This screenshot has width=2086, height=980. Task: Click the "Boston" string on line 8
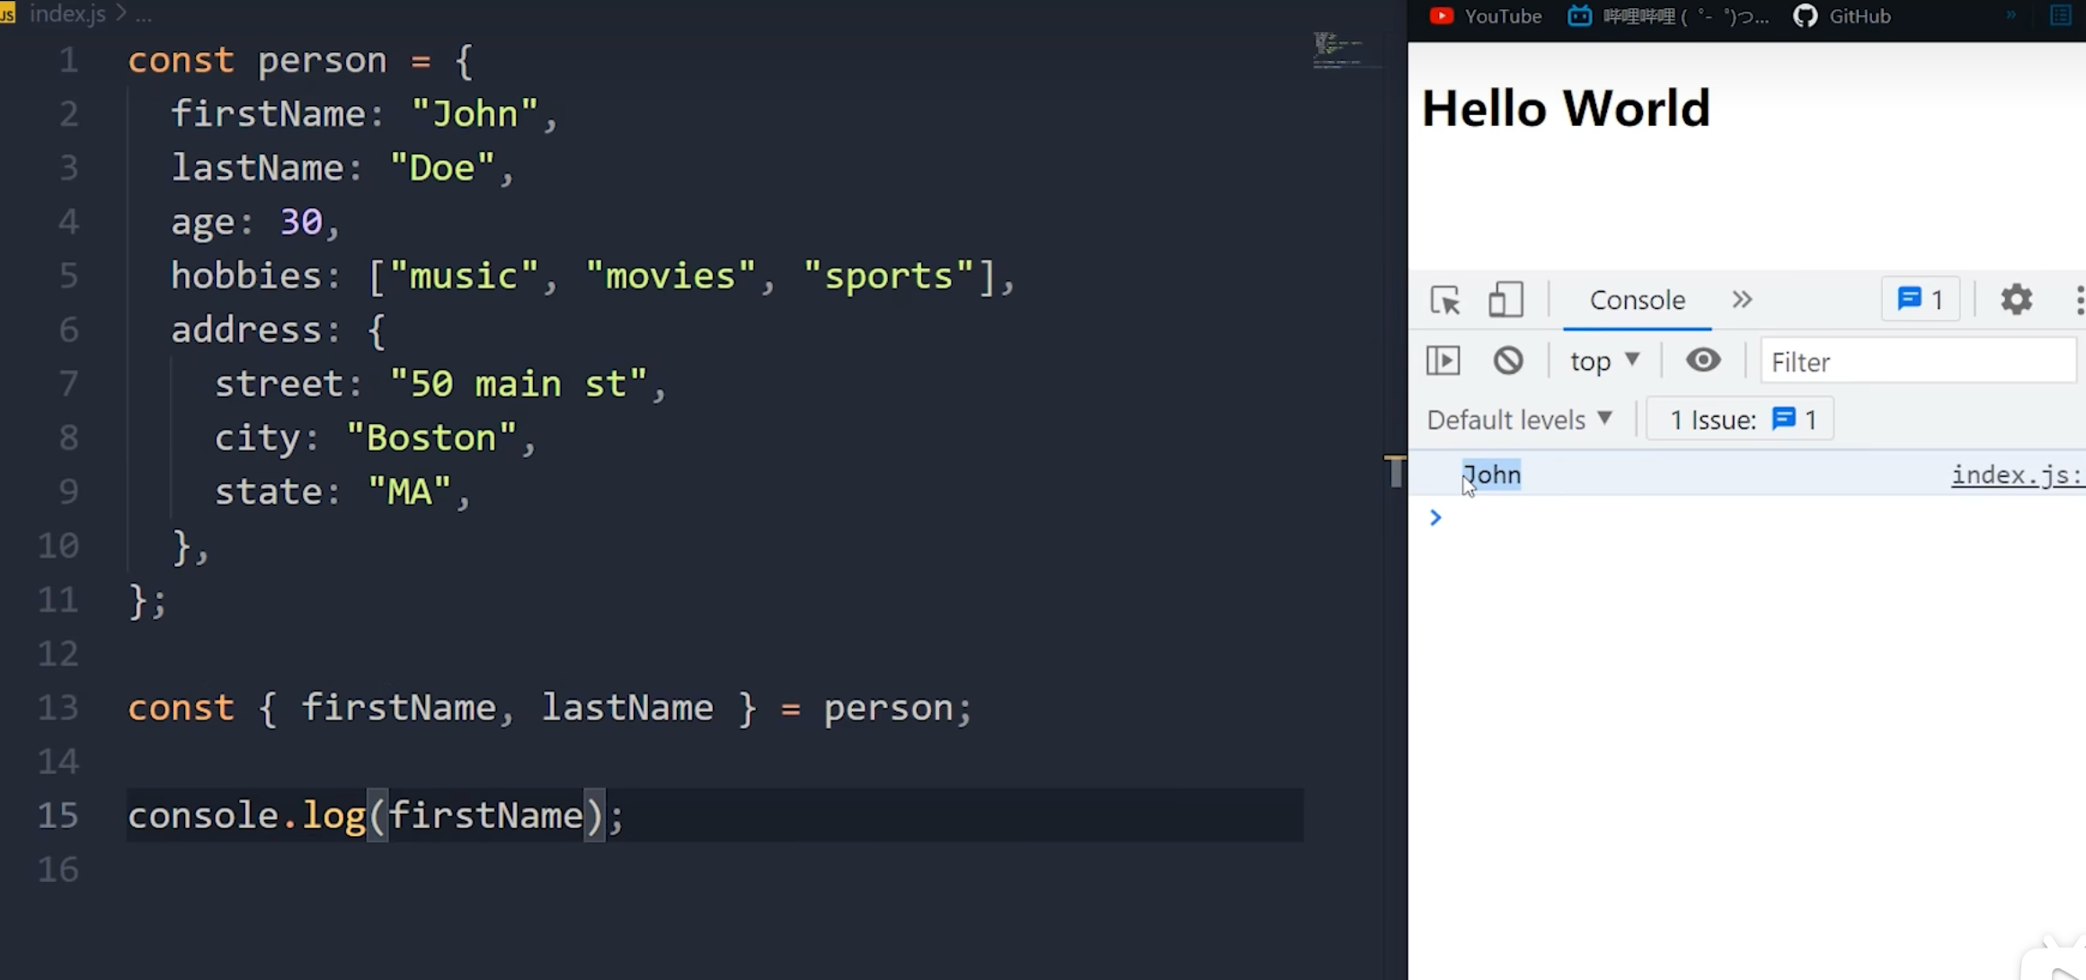click(431, 437)
